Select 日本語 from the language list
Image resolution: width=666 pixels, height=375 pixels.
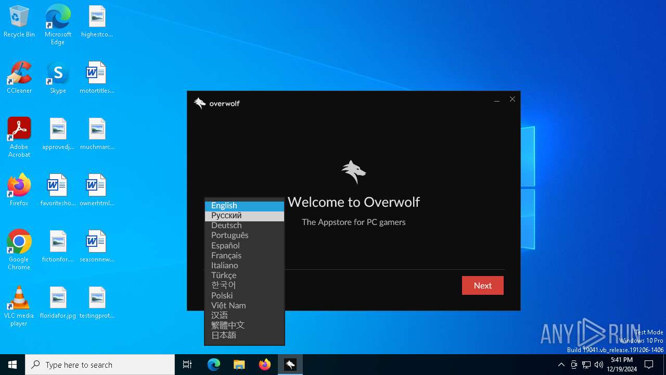tap(245, 335)
